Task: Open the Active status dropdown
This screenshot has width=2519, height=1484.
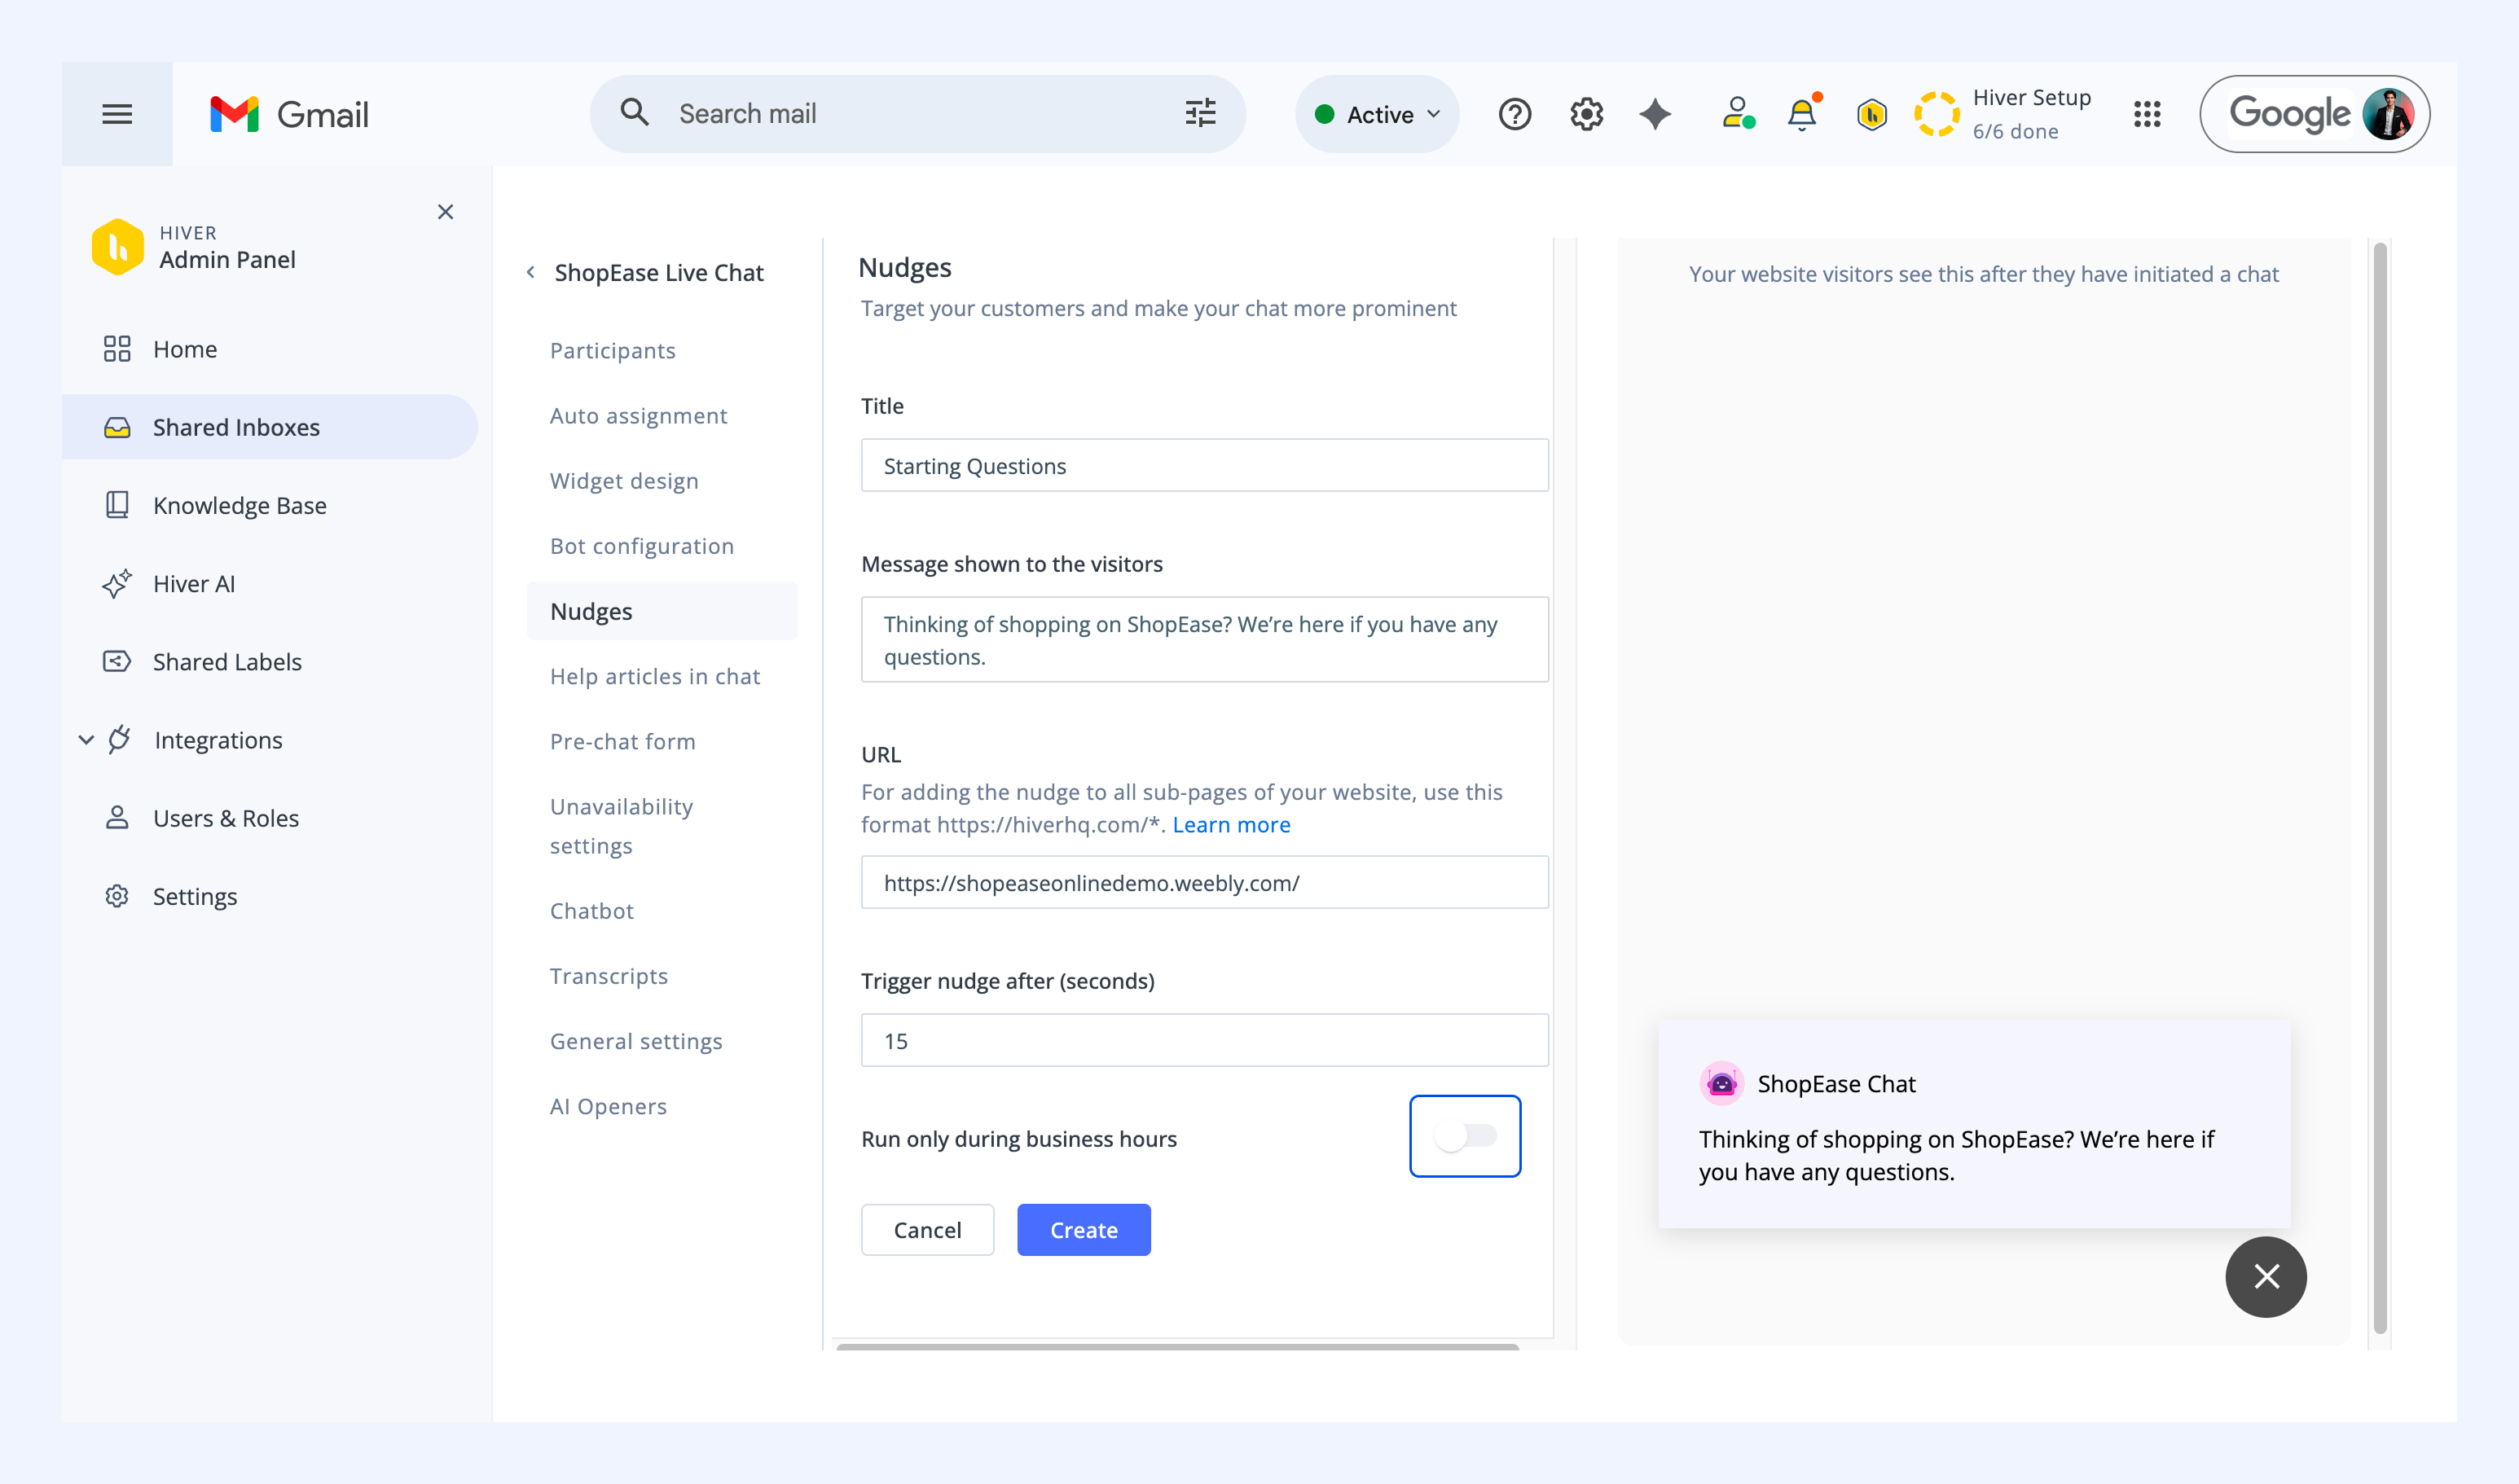Action: pos(1377,114)
